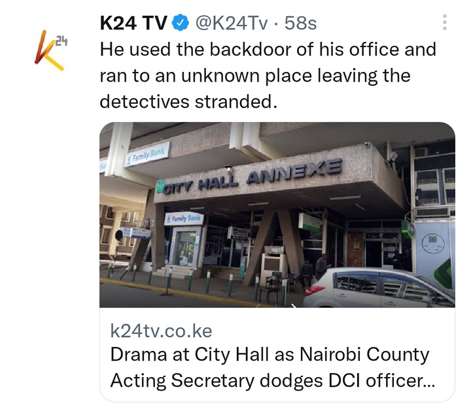Image resolution: width=471 pixels, height=411 pixels.
Task: Open the K24 TV display name profile
Action: [133, 23]
